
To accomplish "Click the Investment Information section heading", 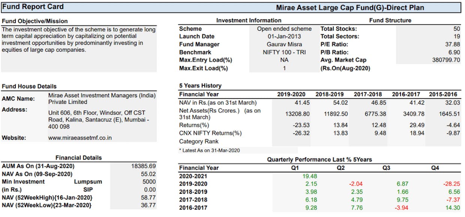I will click(249, 21).
